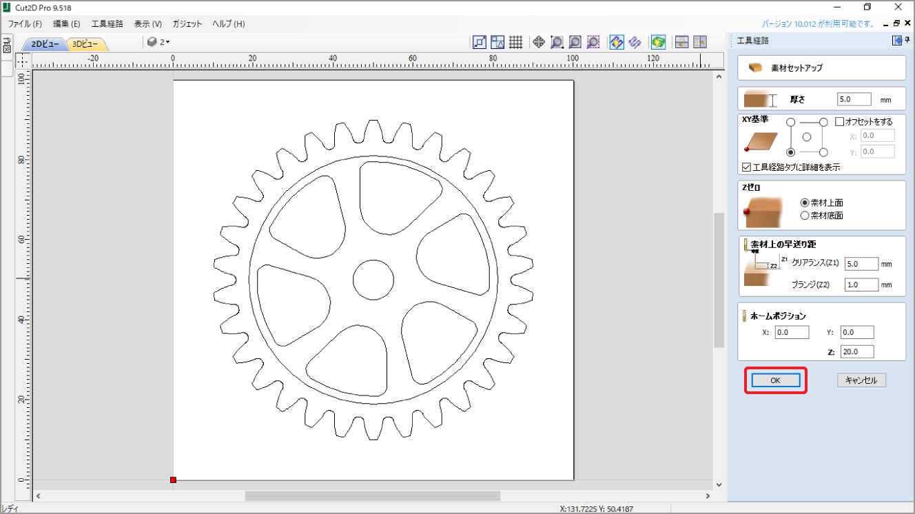Image resolution: width=915 pixels, height=514 pixels.
Task: Click the OK button
Action: (x=775, y=380)
